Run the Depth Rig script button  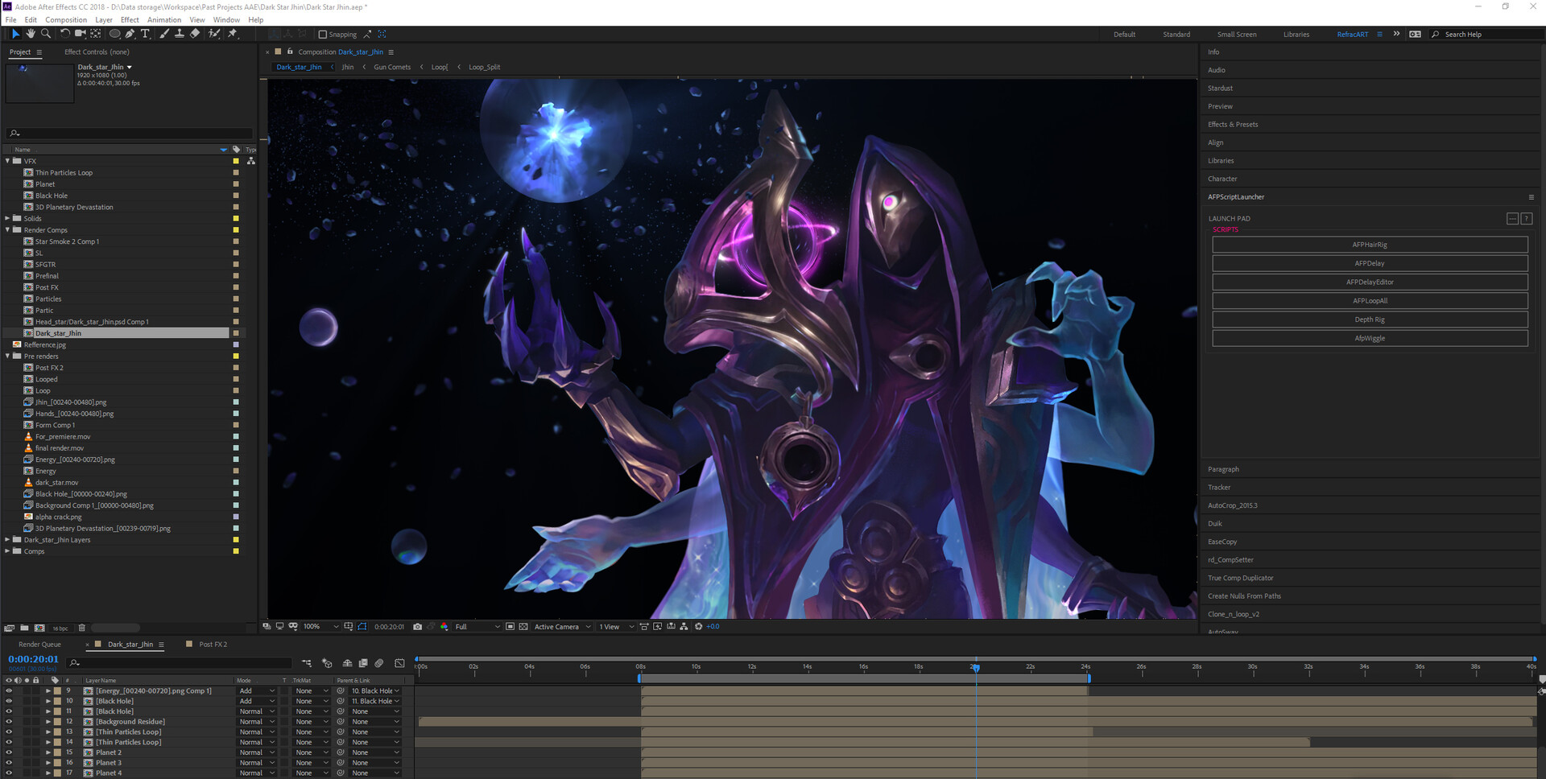(x=1369, y=319)
